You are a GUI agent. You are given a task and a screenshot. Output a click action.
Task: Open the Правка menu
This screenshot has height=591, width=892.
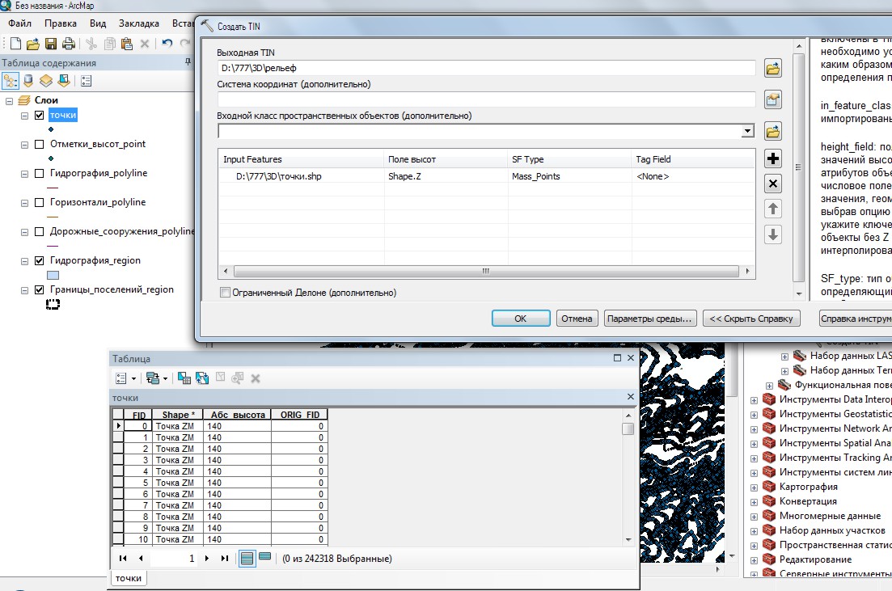point(61,23)
